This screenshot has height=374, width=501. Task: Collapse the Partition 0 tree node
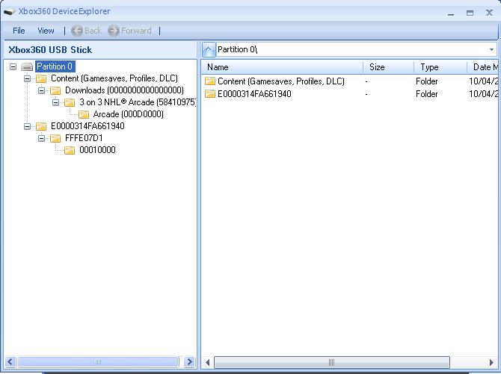click(x=13, y=66)
